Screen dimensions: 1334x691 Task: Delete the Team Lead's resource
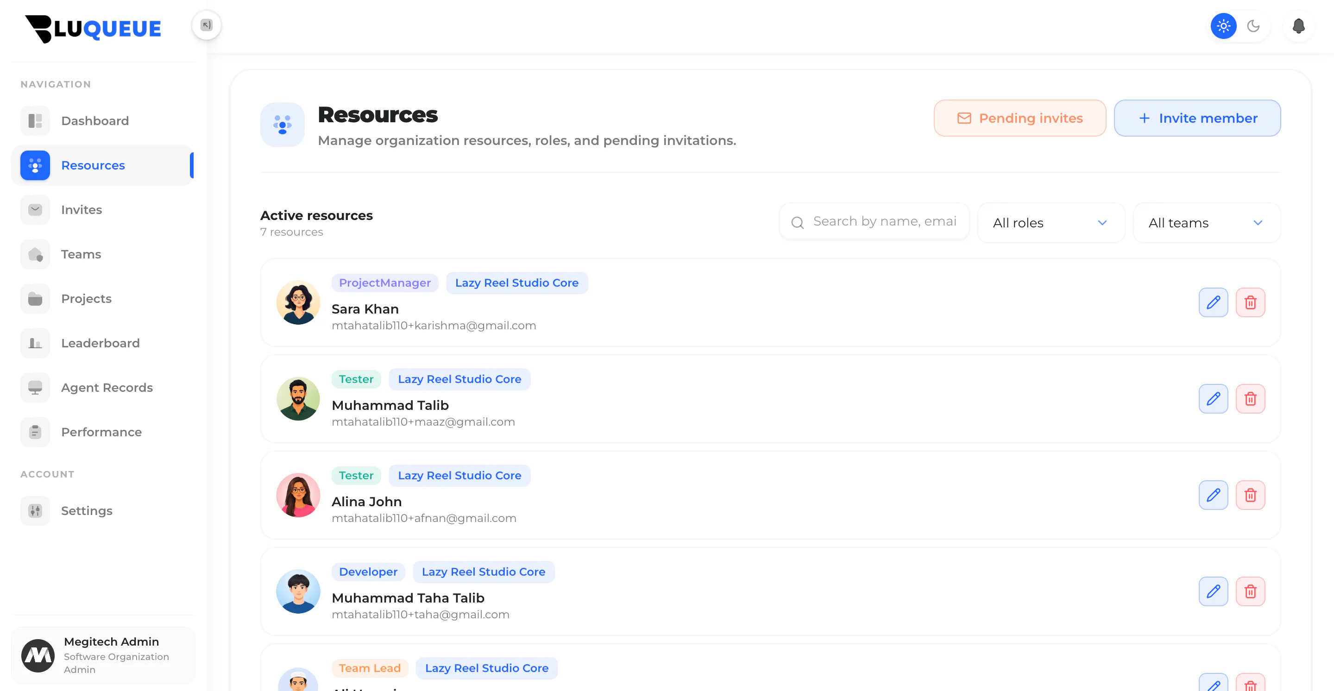pyautogui.click(x=1250, y=683)
